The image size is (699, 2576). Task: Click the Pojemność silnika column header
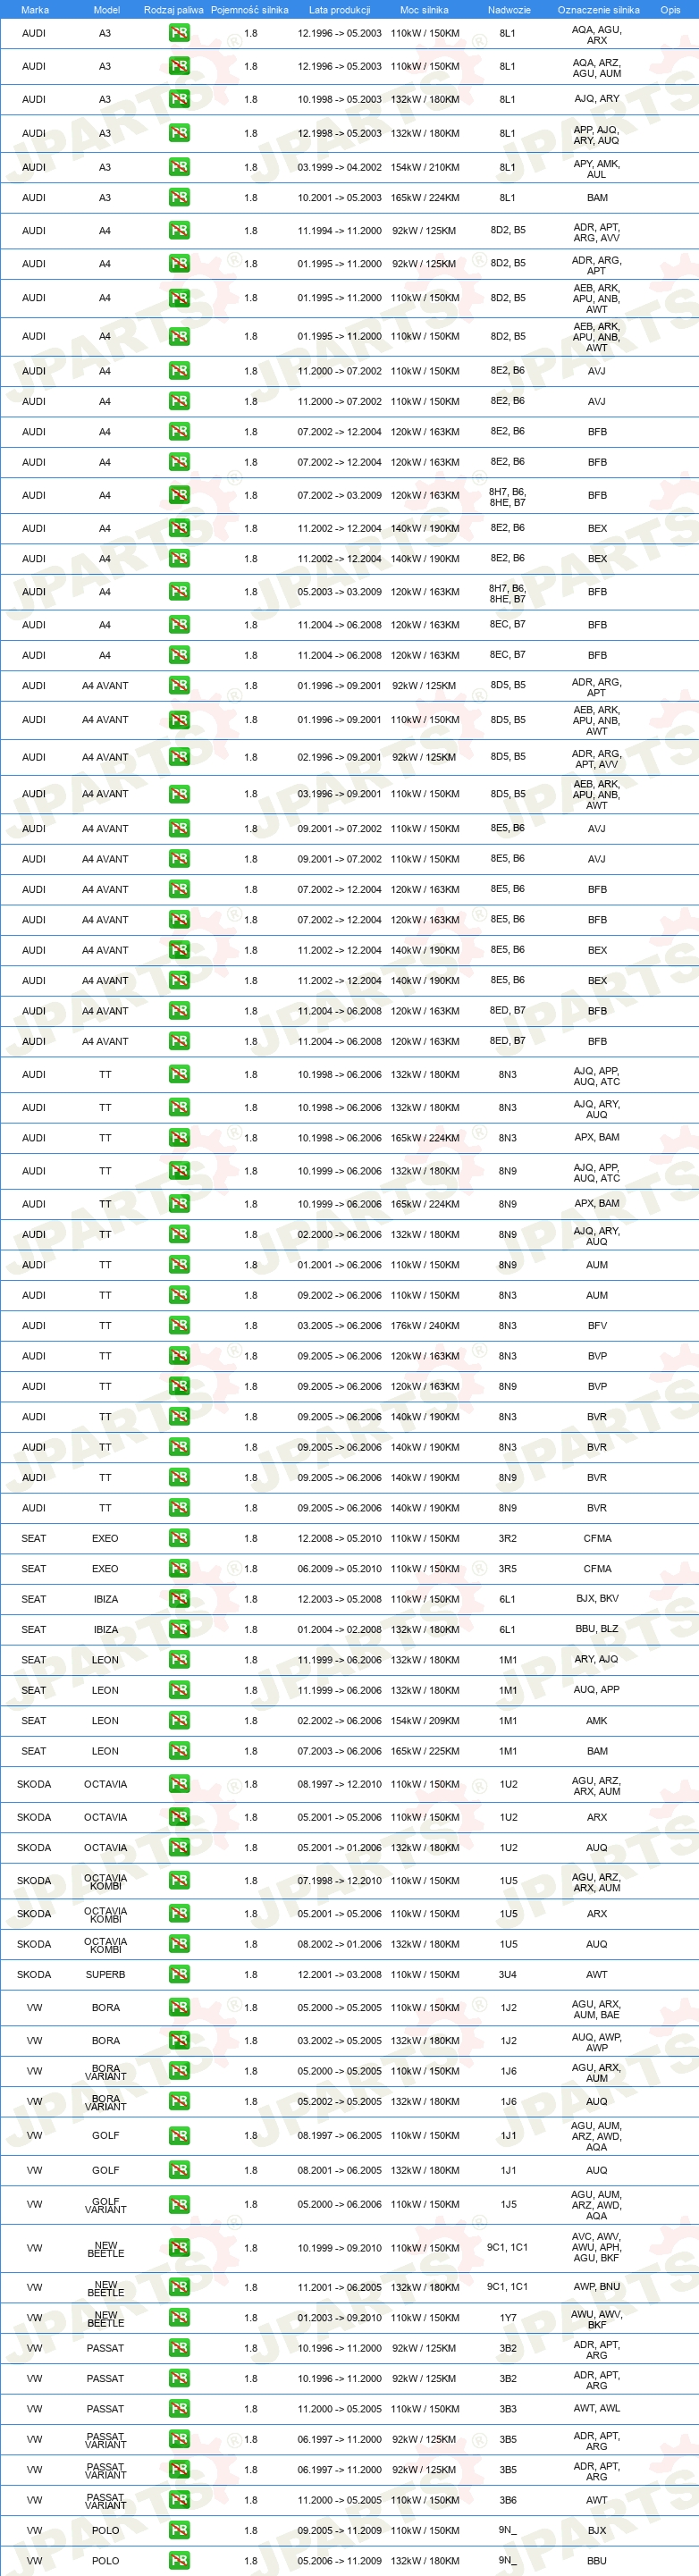click(x=249, y=10)
